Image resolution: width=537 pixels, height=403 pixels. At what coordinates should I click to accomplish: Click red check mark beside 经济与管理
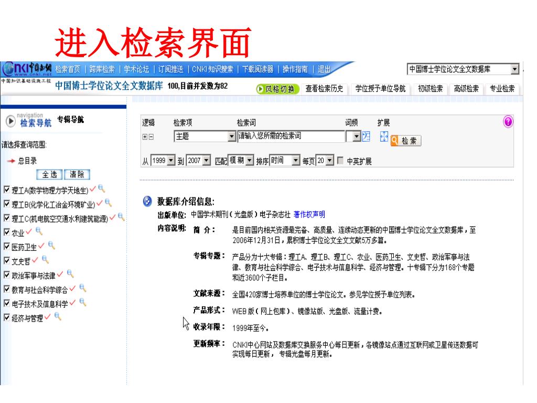click(48, 317)
